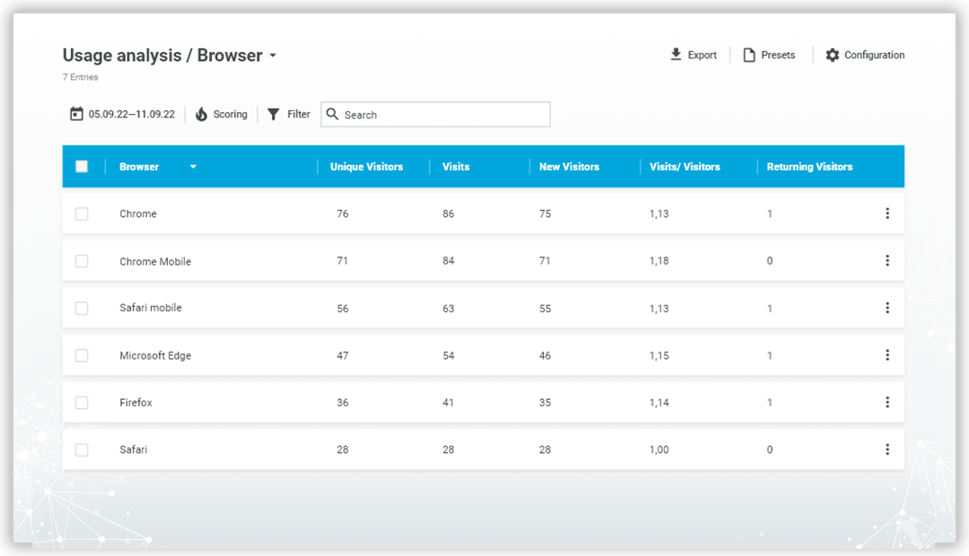Click the Filter button label
The image size is (969, 556).
(299, 114)
